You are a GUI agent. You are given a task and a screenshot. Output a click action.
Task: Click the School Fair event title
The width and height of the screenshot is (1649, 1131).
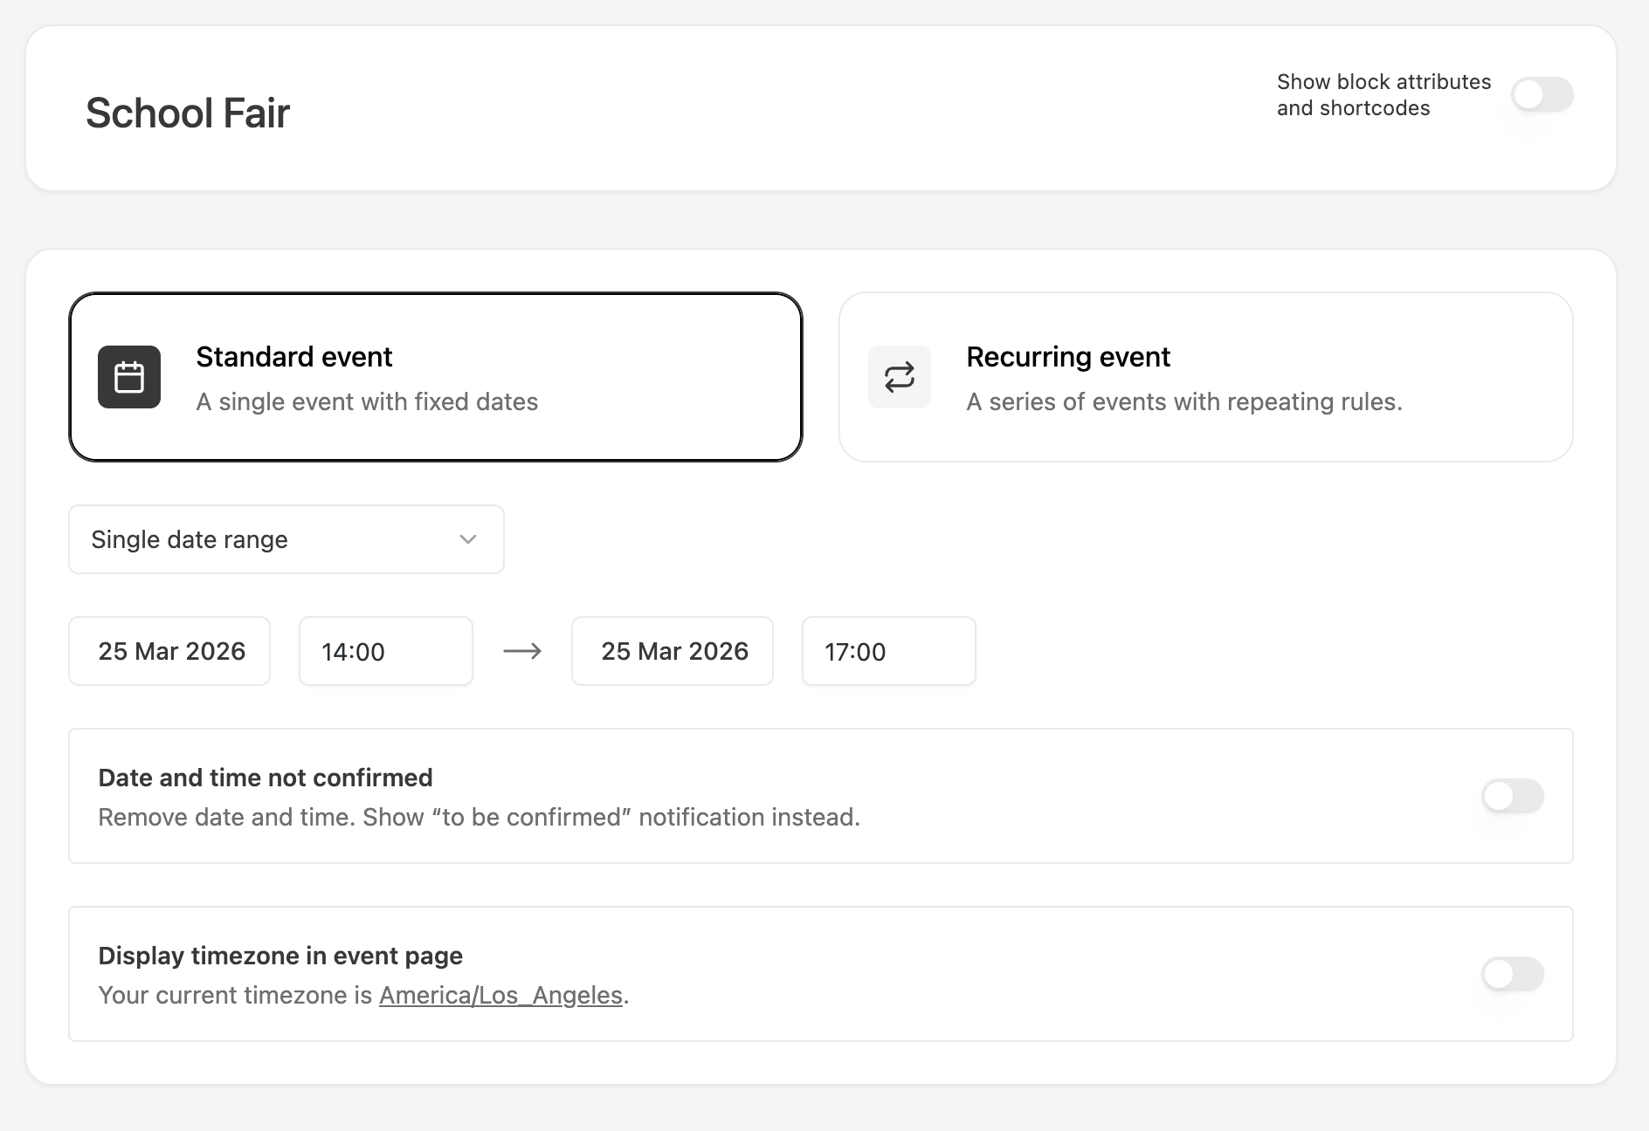188,113
